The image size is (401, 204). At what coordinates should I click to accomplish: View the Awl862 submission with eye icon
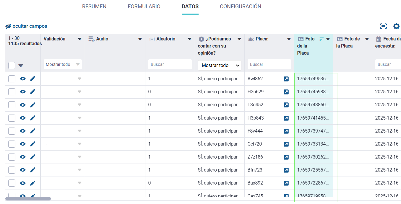click(x=23, y=79)
